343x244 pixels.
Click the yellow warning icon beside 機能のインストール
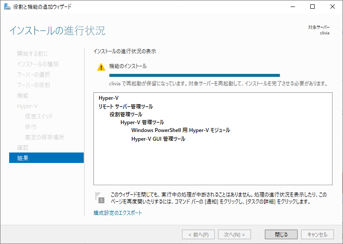click(101, 67)
